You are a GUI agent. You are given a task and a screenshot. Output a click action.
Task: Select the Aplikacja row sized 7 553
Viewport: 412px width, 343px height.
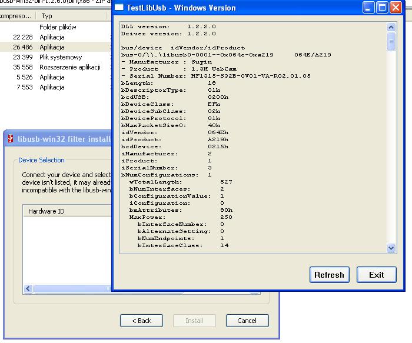click(x=55, y=87)
